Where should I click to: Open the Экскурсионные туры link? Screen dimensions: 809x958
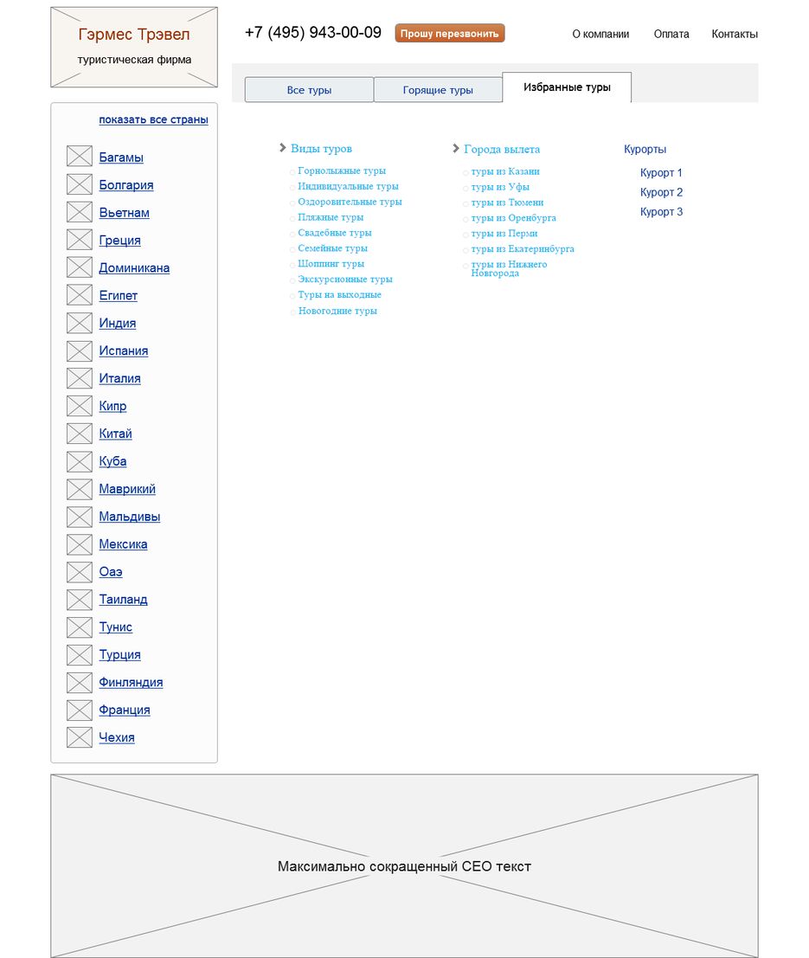(x=345, y=280)
